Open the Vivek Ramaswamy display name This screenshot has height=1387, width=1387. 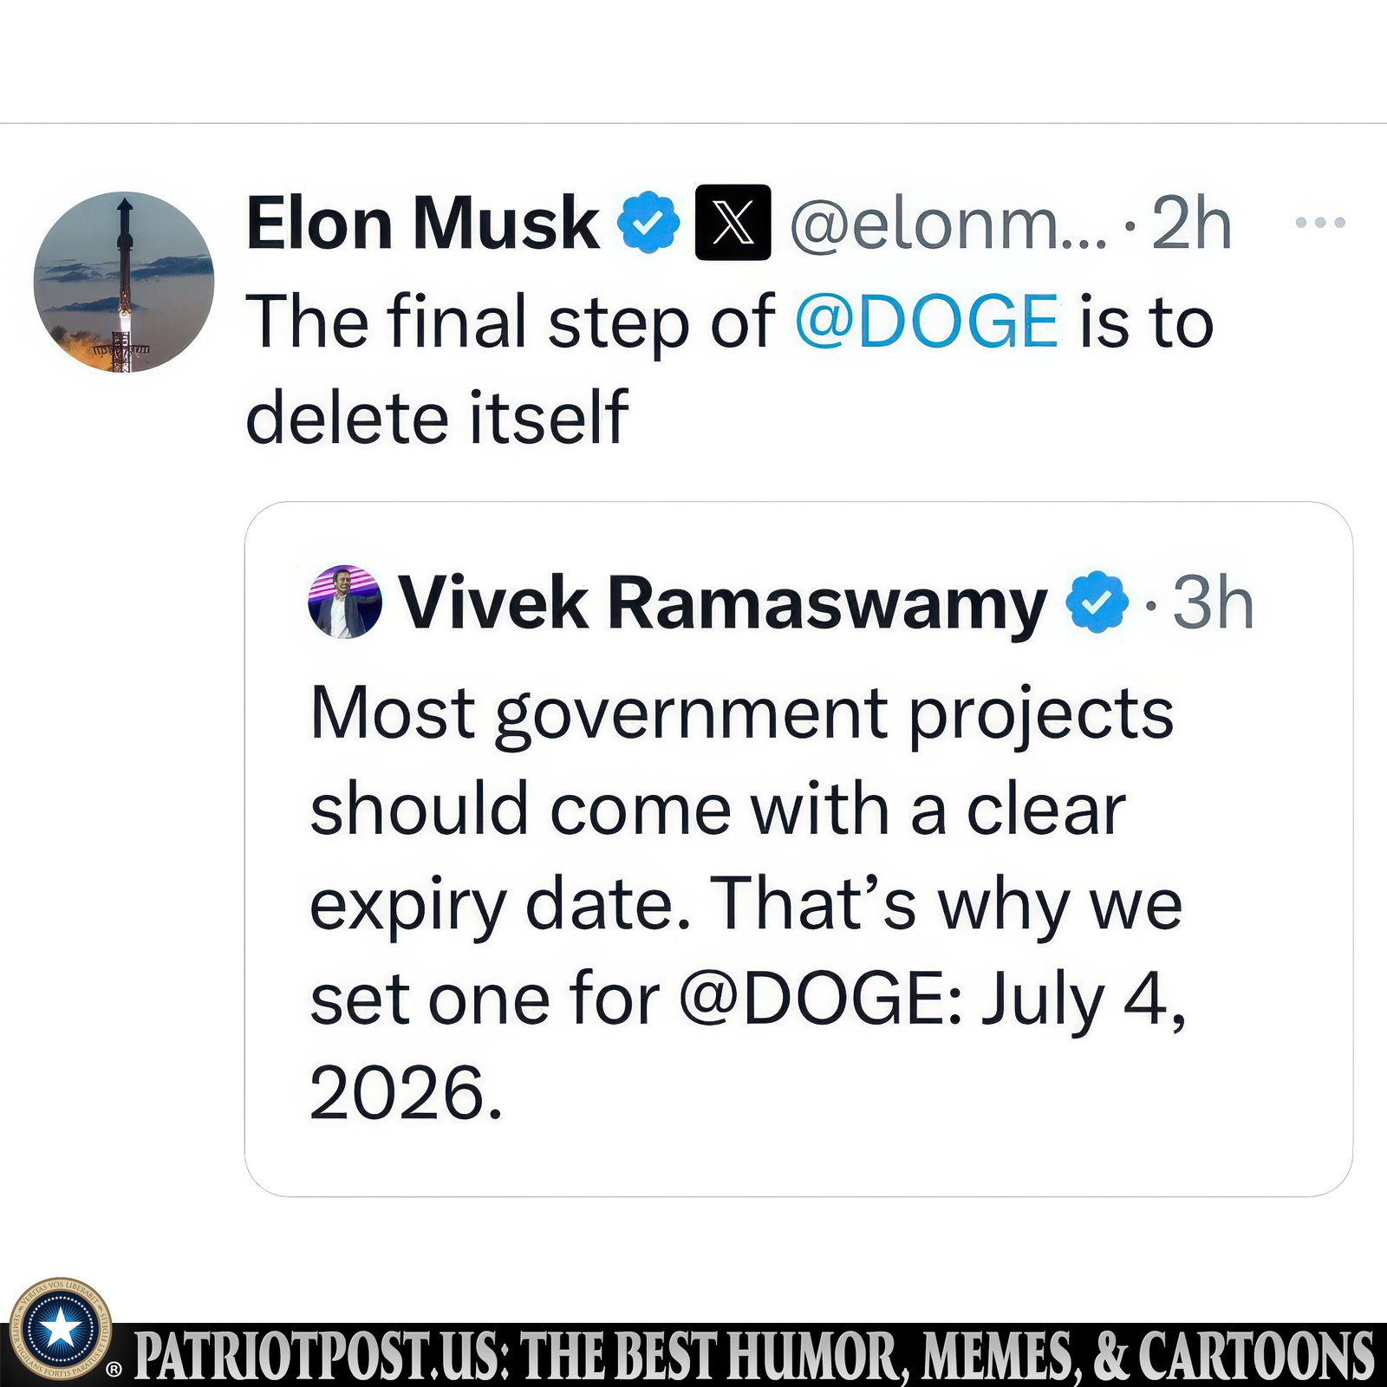click(x=723, y=603)
